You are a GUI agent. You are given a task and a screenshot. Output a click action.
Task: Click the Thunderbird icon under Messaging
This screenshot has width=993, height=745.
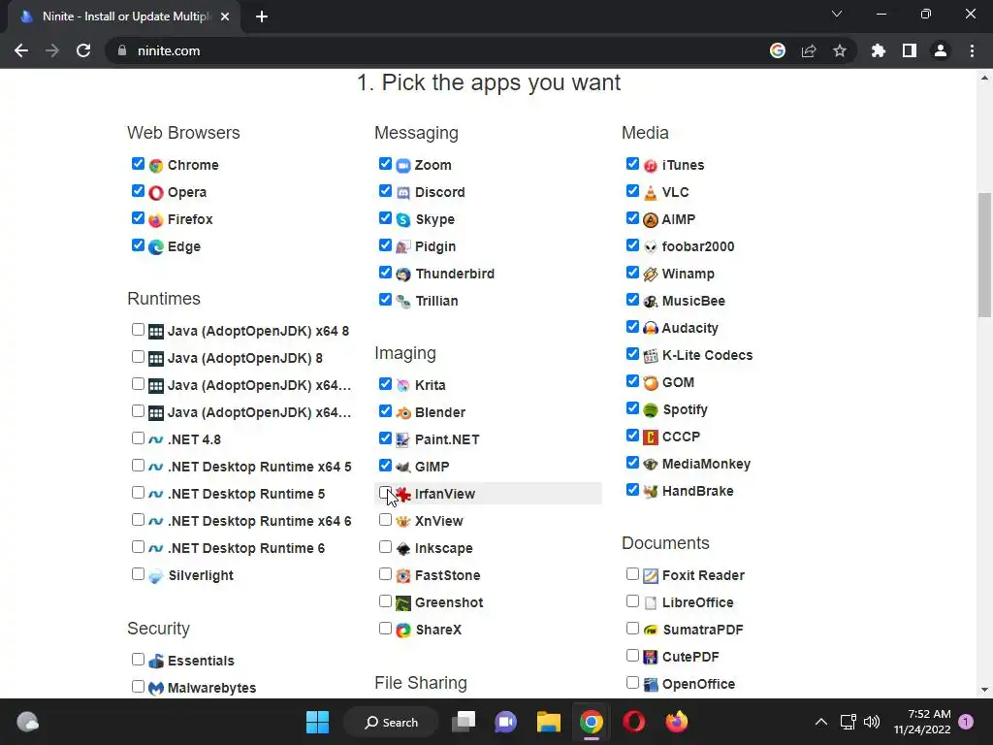click(x=403, y=275)
